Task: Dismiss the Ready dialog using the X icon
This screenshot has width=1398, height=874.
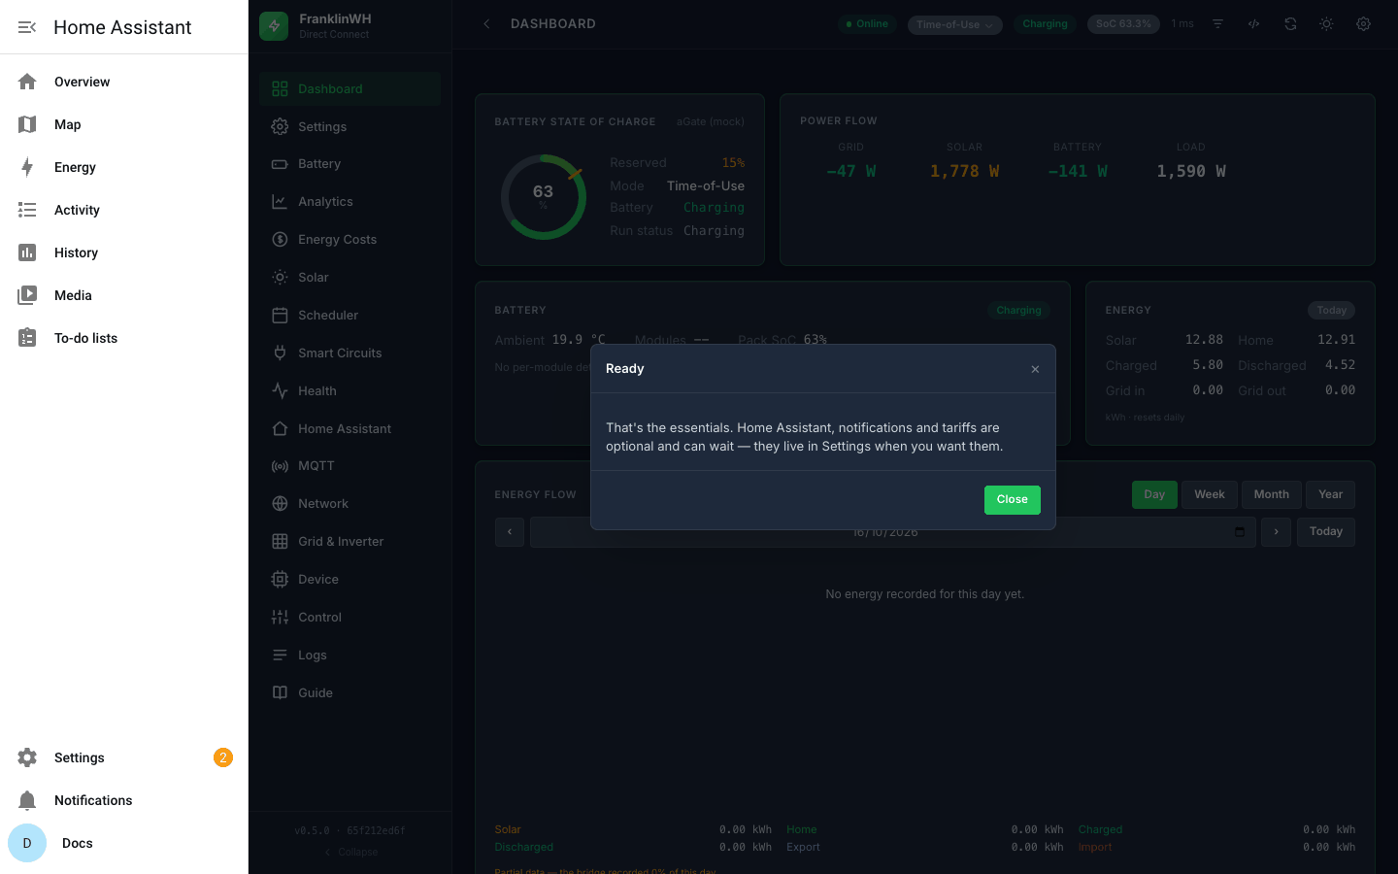Action: (x=1035, y=369)
